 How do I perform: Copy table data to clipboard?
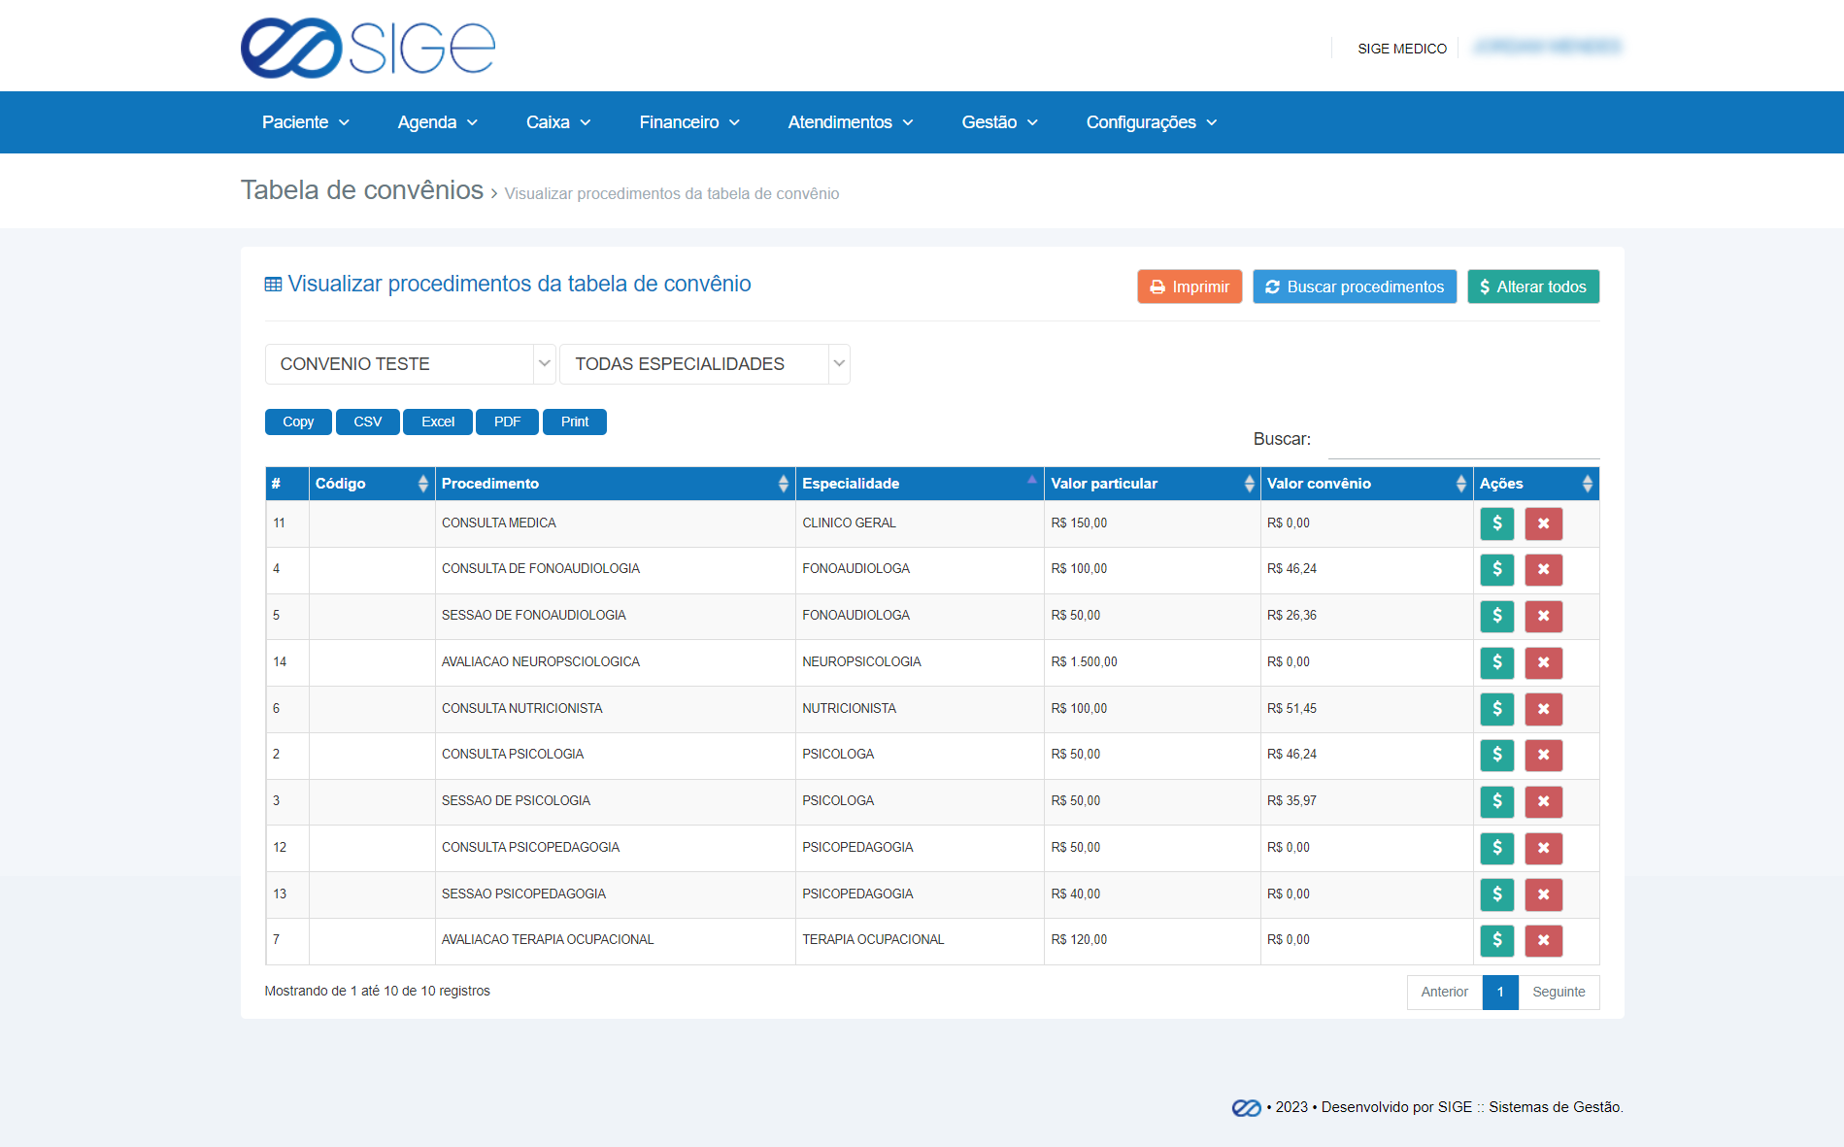[298, 422]
